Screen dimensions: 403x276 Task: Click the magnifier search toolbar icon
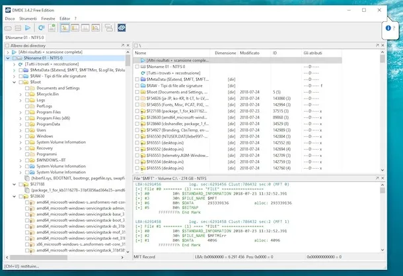click(x=96, y=28)
